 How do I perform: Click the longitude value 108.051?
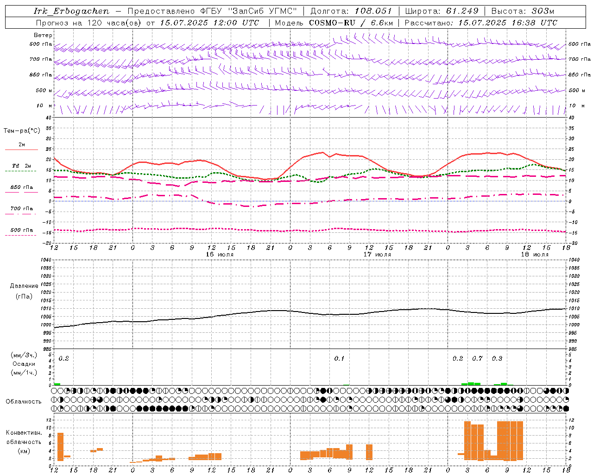coord(373,11)
